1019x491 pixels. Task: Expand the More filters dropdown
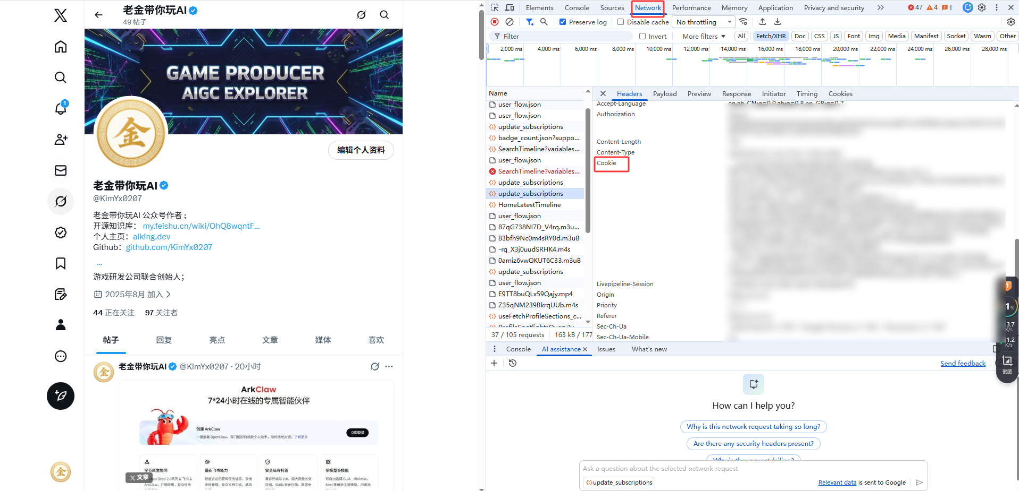(x=704, y=36)
